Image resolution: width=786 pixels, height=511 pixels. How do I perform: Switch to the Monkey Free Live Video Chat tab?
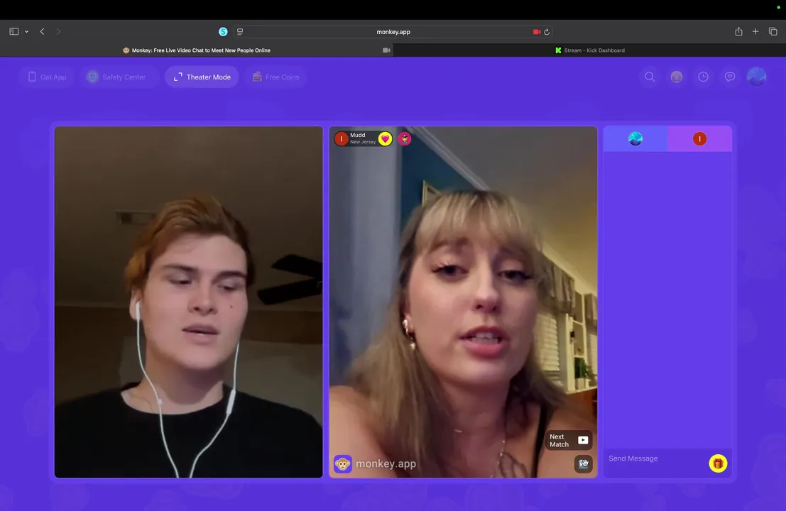tap(197, 50)
